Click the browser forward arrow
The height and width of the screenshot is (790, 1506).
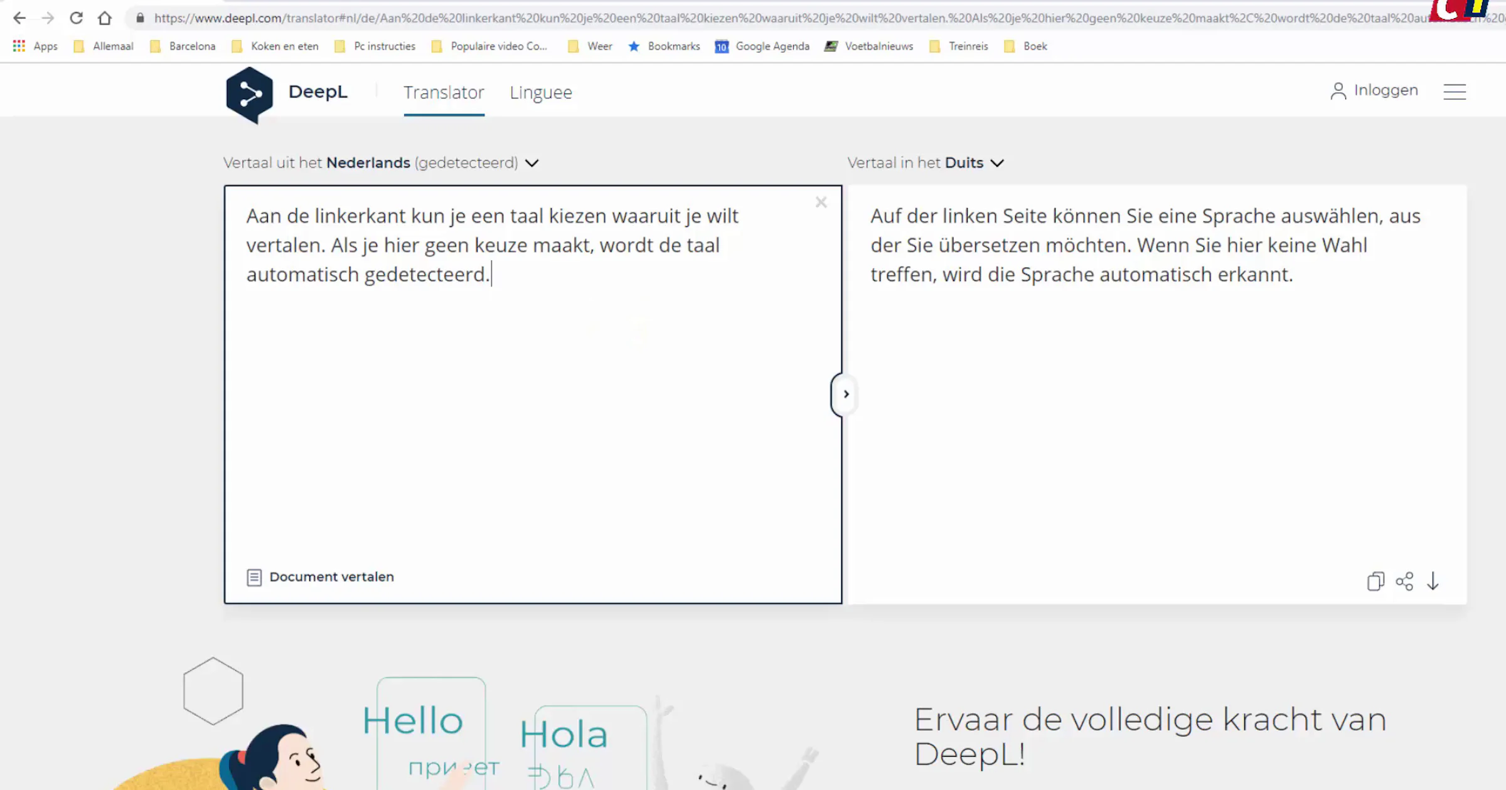point(48,18)
